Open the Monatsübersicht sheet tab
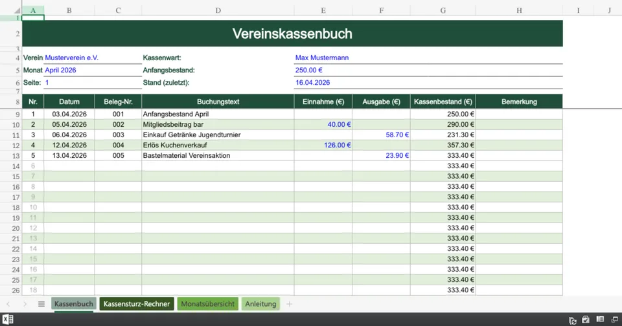622x326 pixels. point(207,304)
